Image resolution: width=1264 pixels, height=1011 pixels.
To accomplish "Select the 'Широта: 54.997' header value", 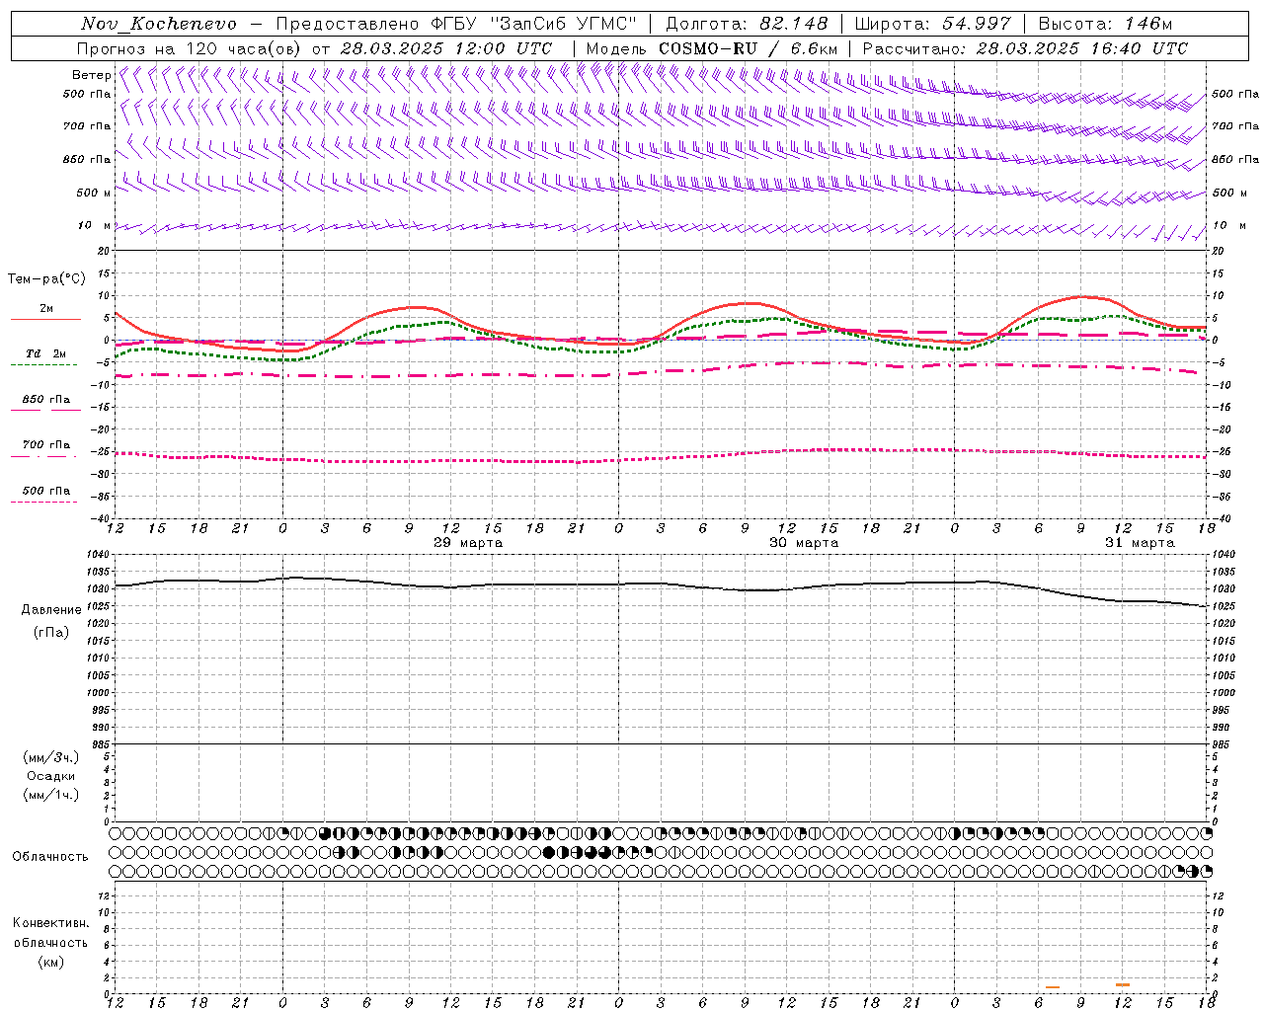I will pyautogui.click(x=932, y=24).
